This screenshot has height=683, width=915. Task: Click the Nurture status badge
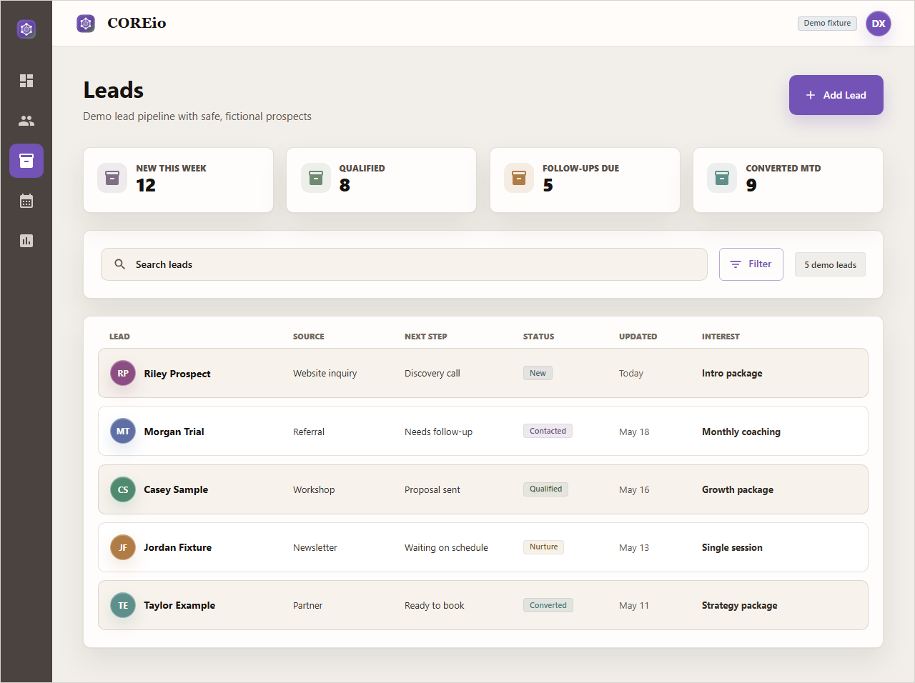point(543,547)
